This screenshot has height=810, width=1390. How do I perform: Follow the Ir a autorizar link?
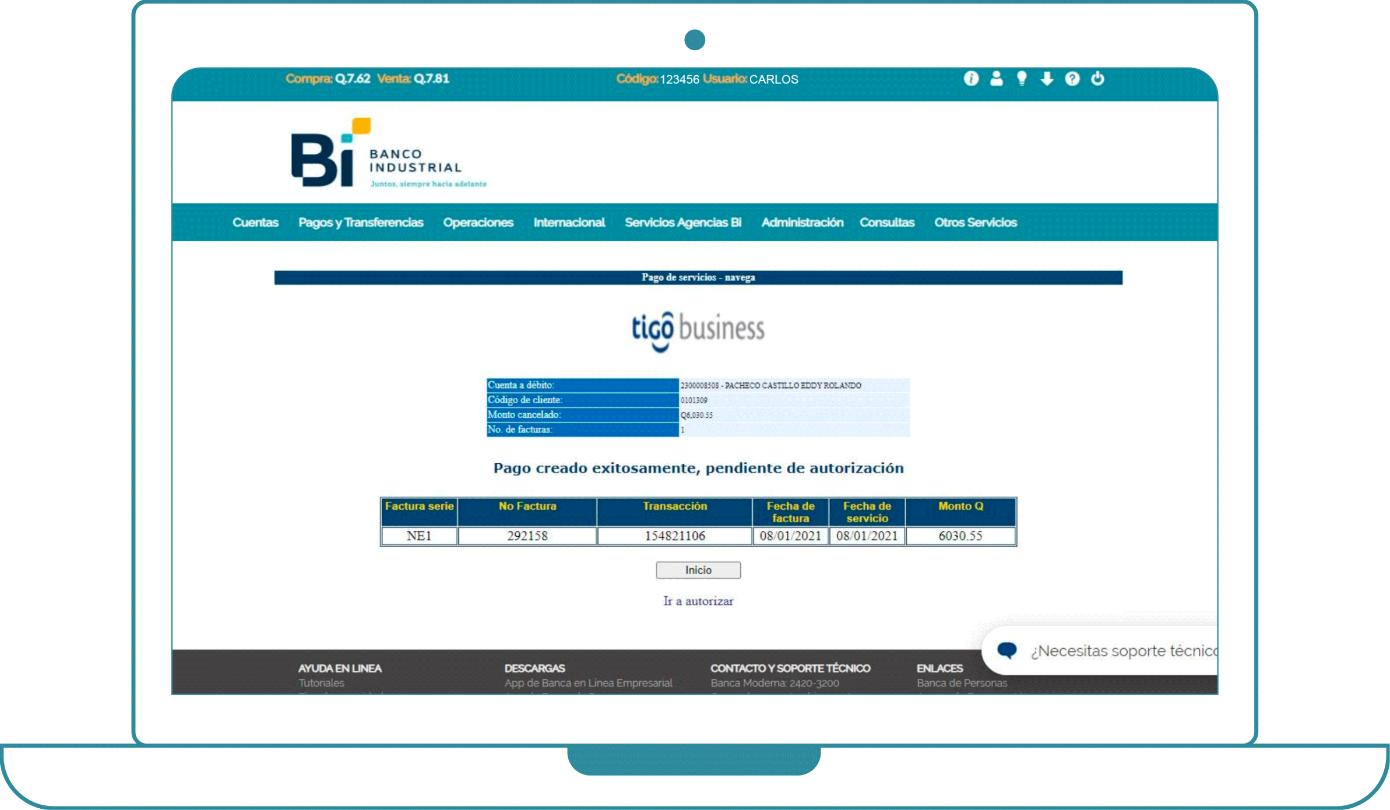[698, 601]
